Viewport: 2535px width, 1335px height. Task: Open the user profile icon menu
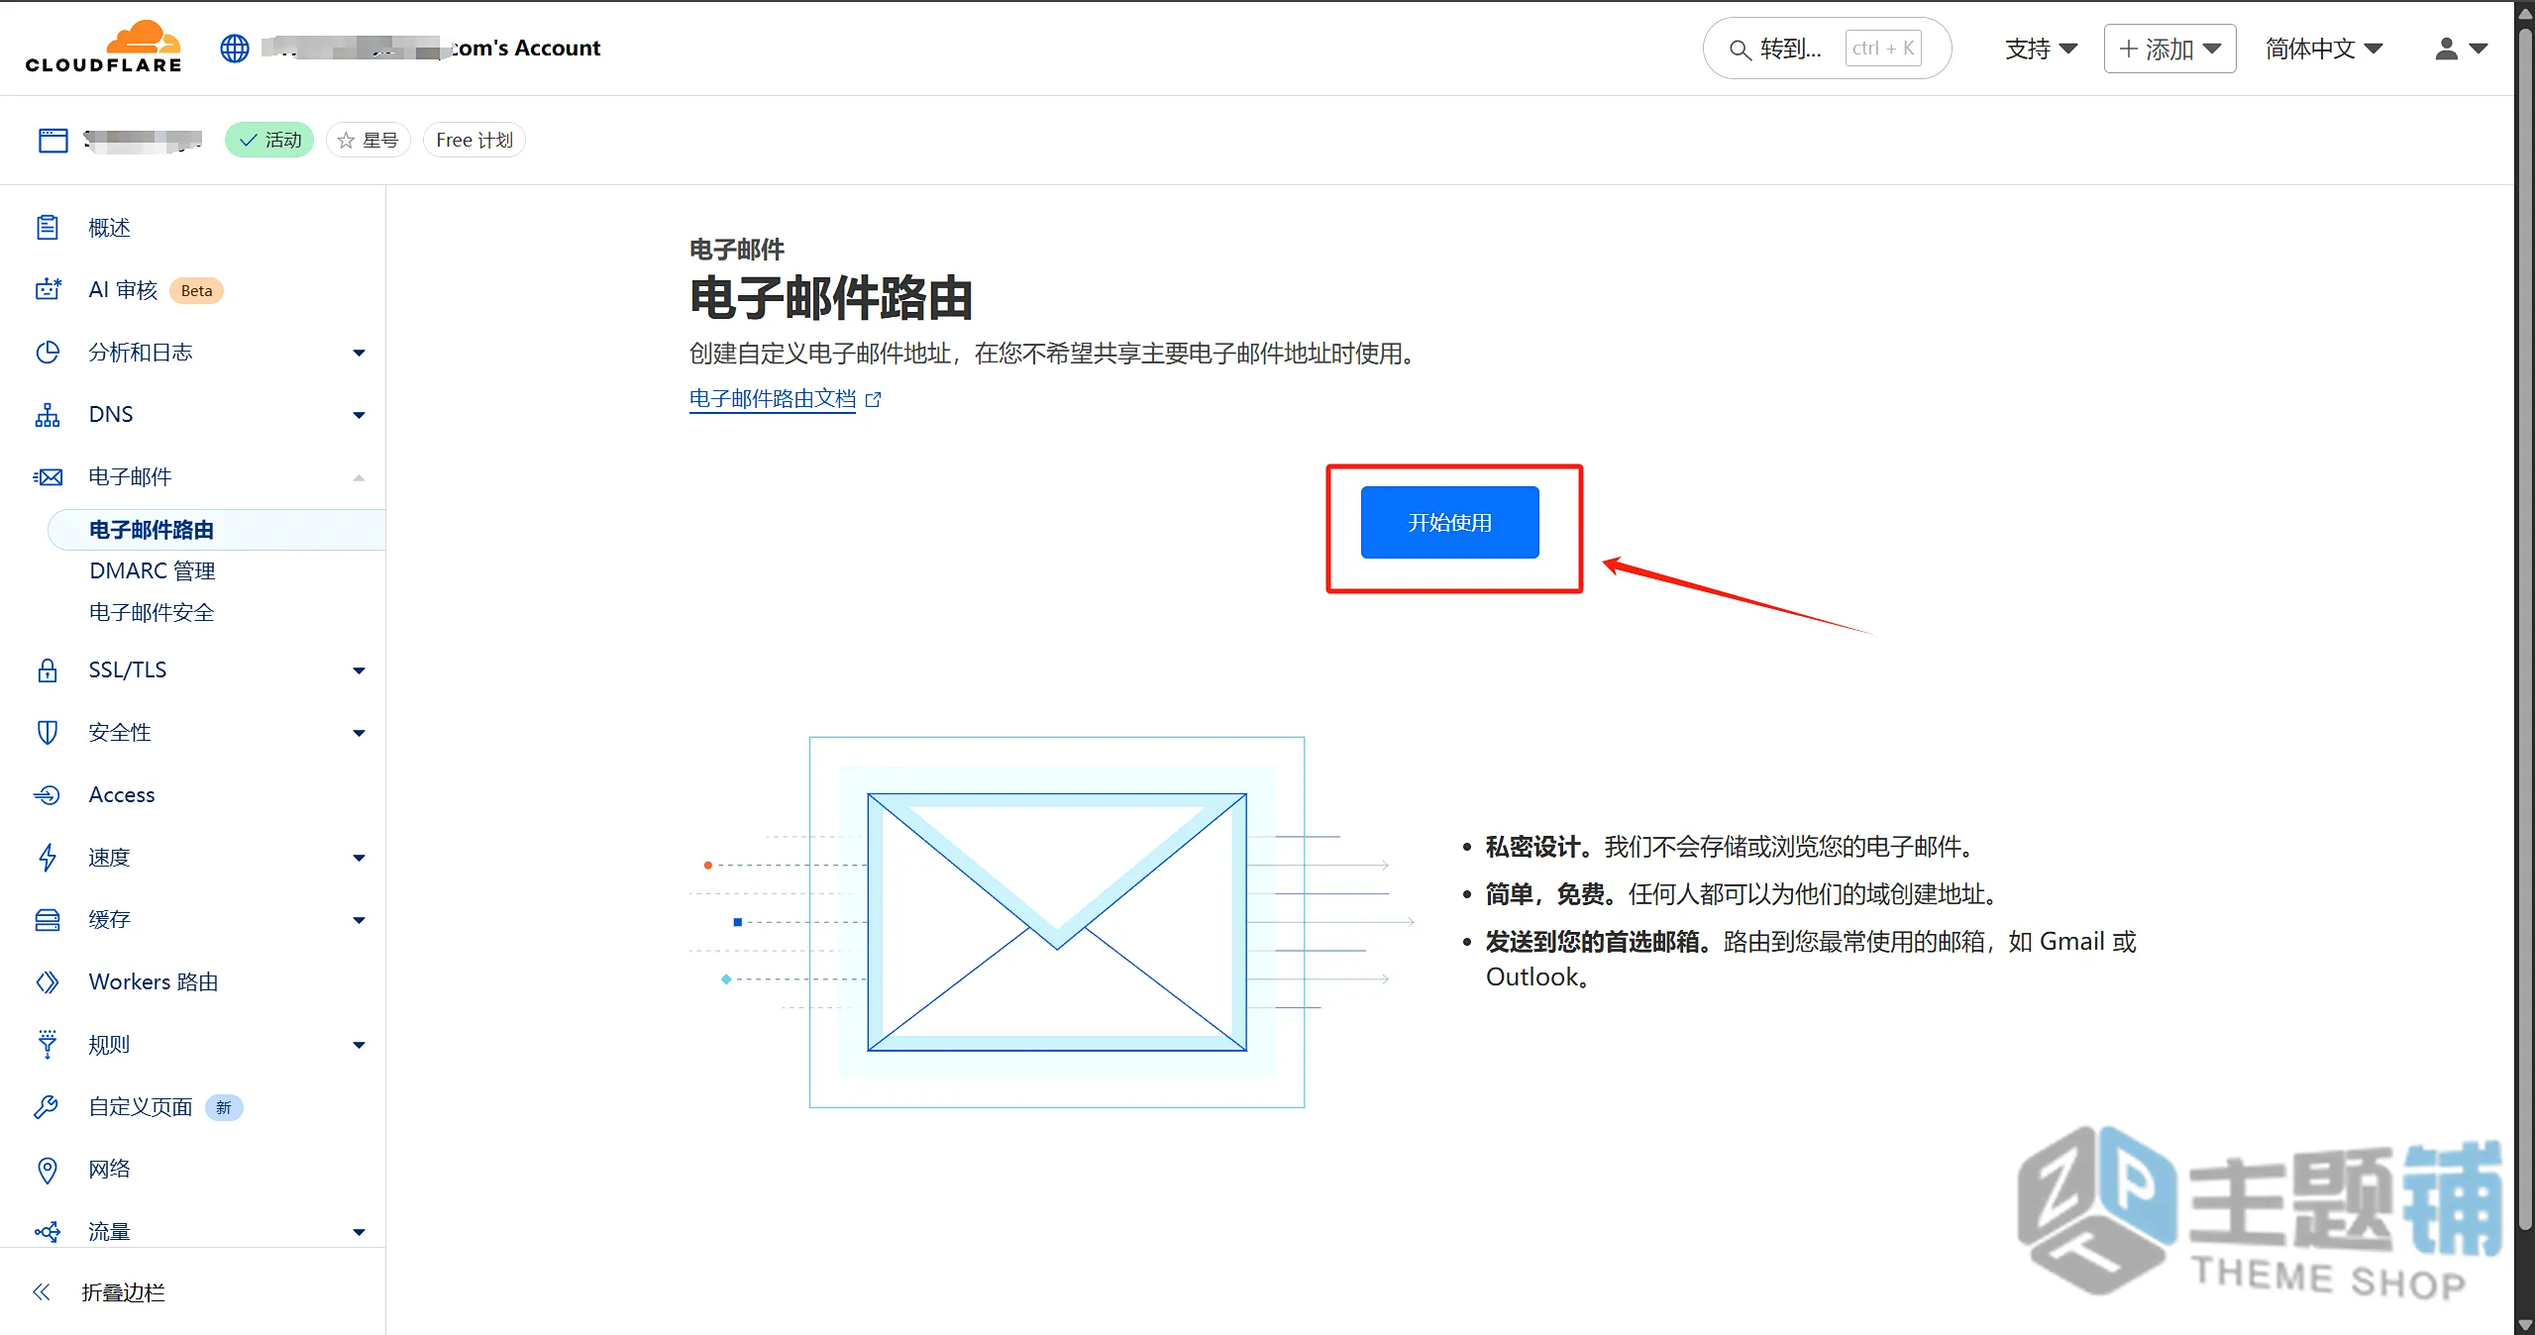2461,49
